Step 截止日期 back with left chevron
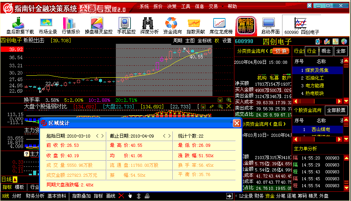This screenshot has width=351, height=201. tap(164, 136)
